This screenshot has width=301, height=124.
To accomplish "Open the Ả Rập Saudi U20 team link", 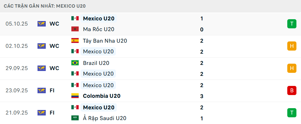I will 105,118.
